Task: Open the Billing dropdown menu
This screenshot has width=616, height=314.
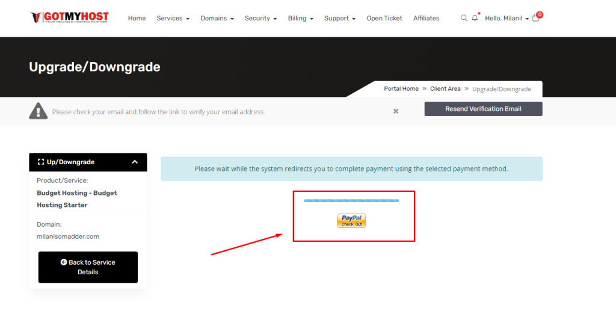Action: 301,18
